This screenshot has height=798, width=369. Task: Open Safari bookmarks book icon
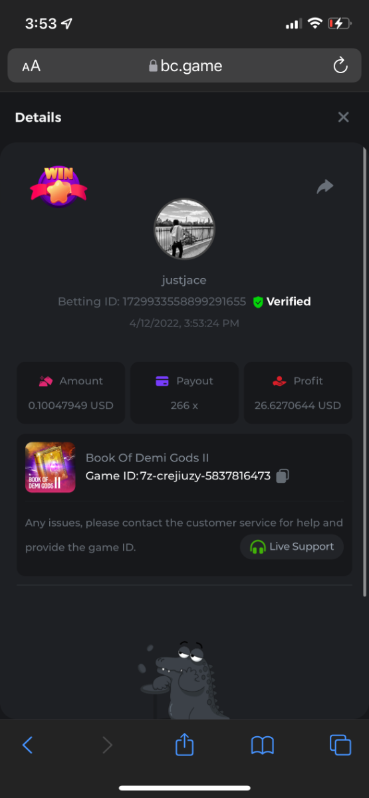[x=263, y=745]
